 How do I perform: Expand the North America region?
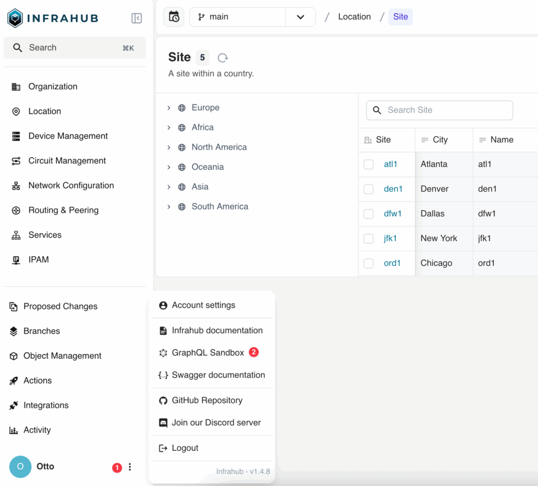pyautogui.click(x=169, y=147)
